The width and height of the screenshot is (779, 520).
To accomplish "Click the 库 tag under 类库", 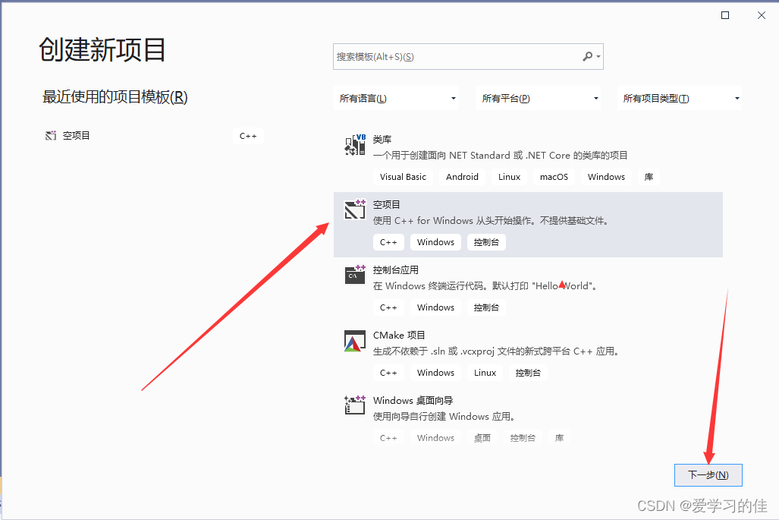I will pos(649,177).
